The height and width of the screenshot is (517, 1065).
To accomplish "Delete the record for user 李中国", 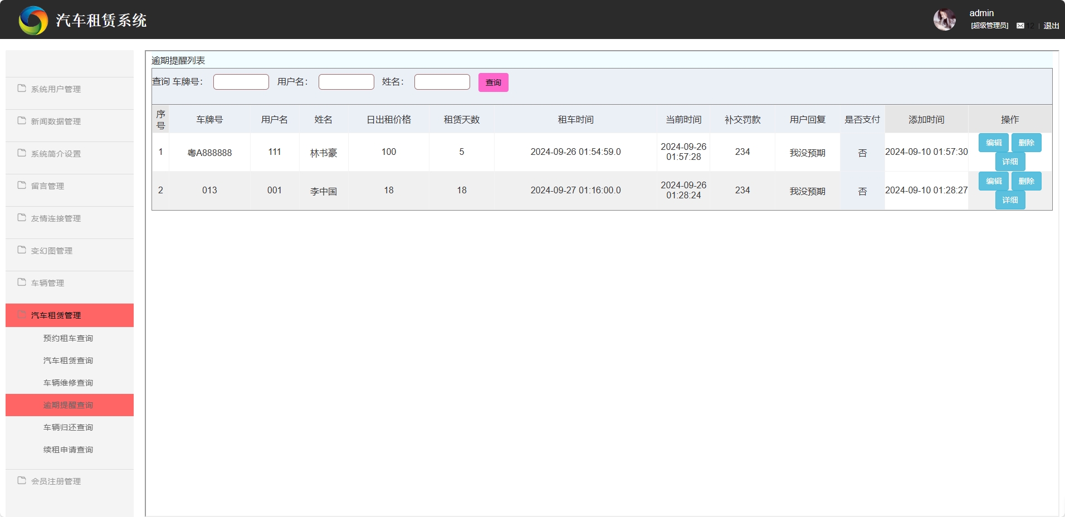I will 1026,181.
